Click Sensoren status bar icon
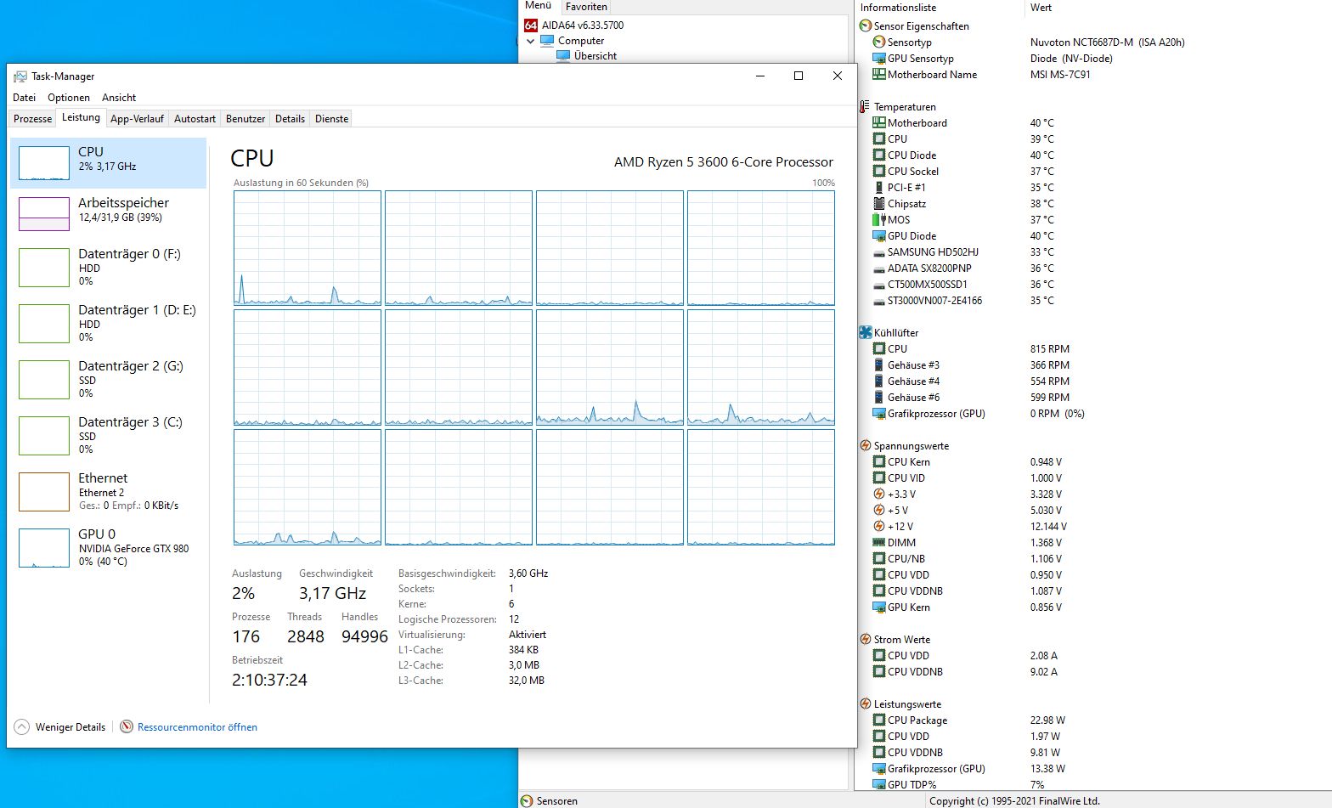This screenshot has width=1332, height=808. (x=527, y=801)
